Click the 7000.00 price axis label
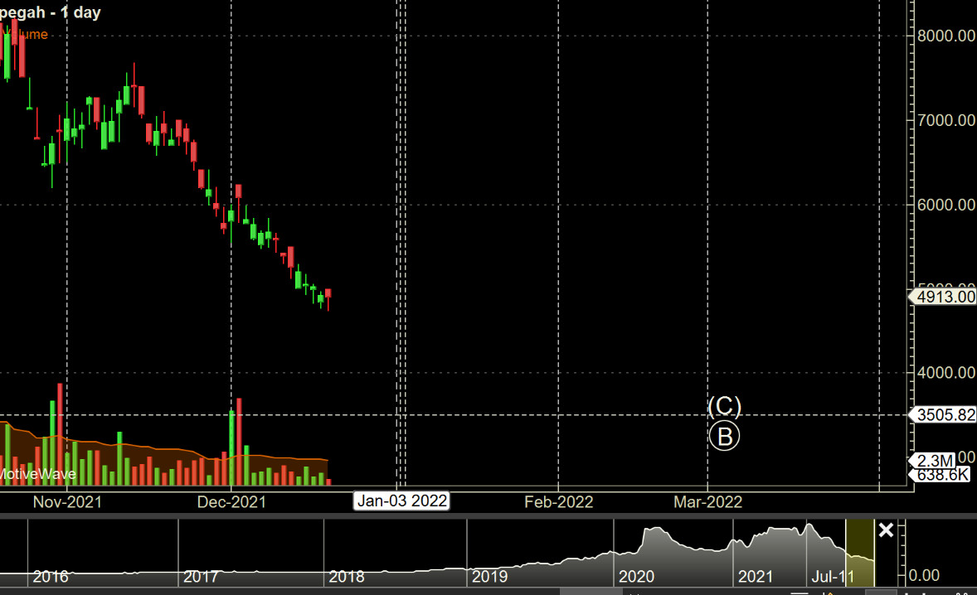 (x=946, y=120)
